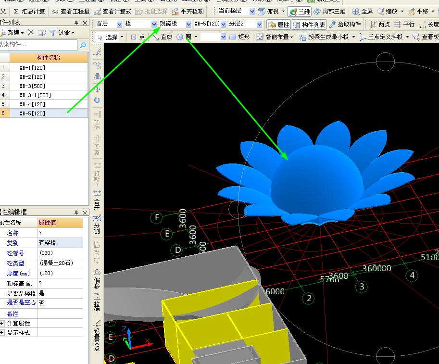Click the component search input field

38,45
